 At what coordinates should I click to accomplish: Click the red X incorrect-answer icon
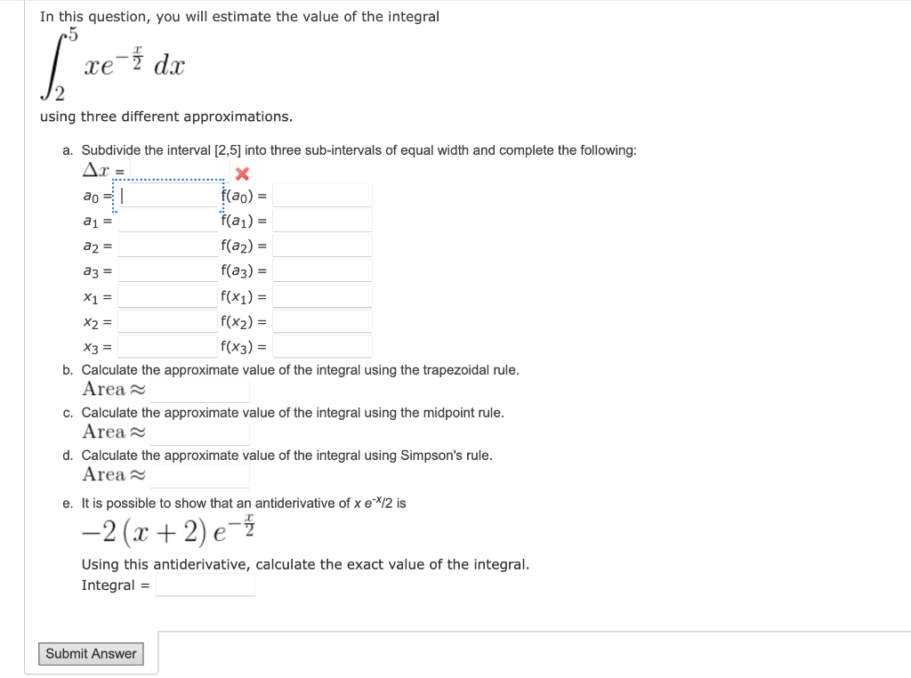pos(240,174)
